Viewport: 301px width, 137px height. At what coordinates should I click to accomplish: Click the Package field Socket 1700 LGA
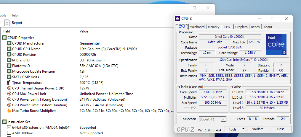pos(230,47)
